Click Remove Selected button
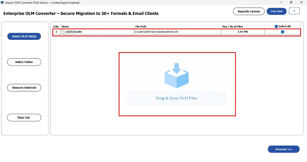 point(24,88)
